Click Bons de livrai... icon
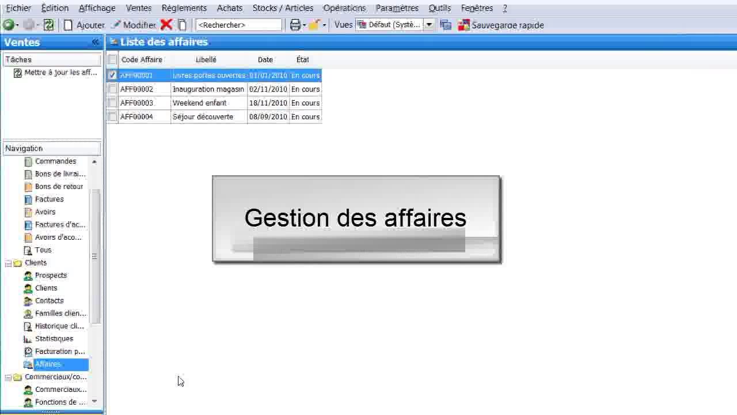The image size is (737, 415). pyautogui.click(x=28, y=174)
